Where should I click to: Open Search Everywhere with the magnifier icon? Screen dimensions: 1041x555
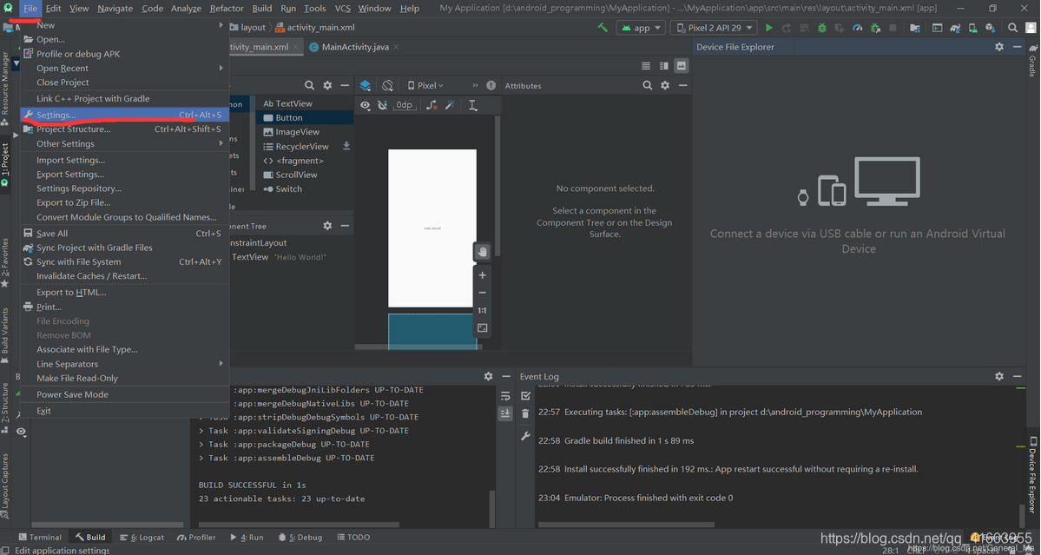coord(1012,27)
